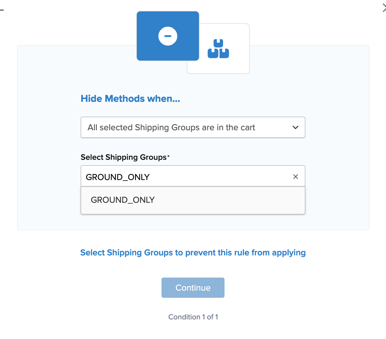Expand the condition dropdown chevron arrow
Image resolution: width=386 pixels, height=339 pixels.
(295, 127)
